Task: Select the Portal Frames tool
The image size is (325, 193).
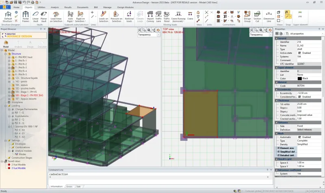Action: click(x=26, y=17)
